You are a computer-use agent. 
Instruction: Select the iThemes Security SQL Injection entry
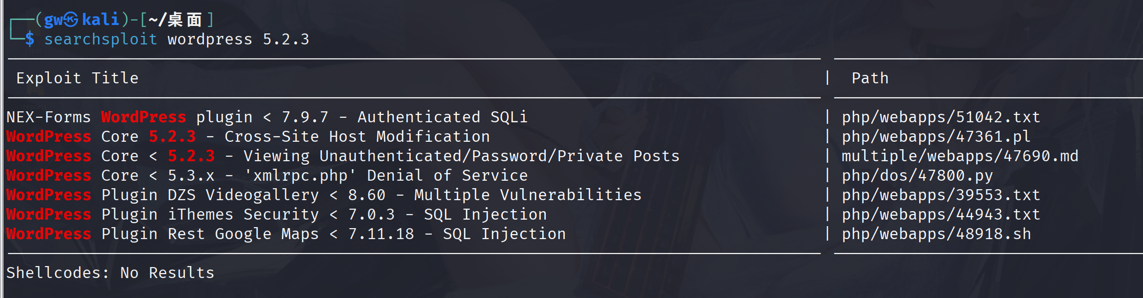[x=276, y=214]
